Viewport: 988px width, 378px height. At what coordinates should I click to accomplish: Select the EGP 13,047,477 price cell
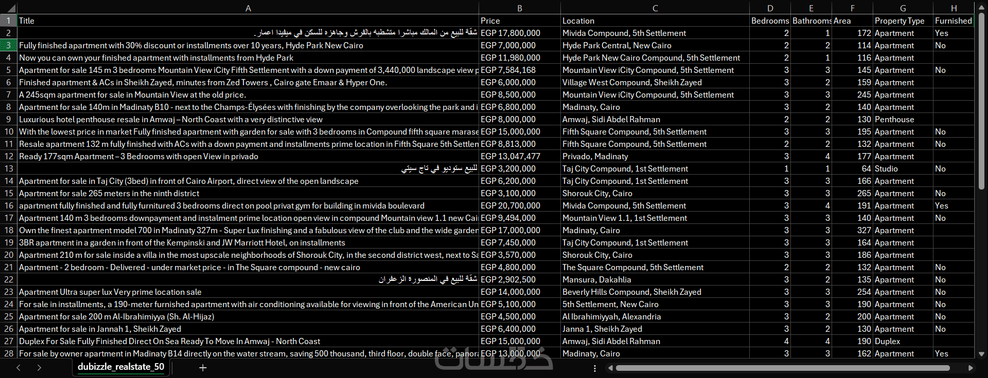pos(520,156)
